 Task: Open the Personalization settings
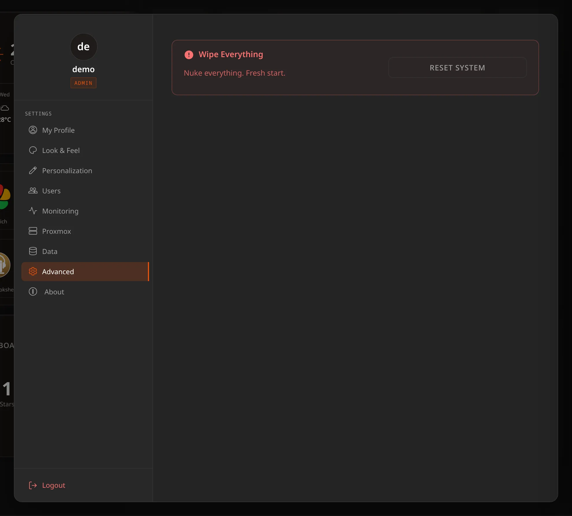85,171
